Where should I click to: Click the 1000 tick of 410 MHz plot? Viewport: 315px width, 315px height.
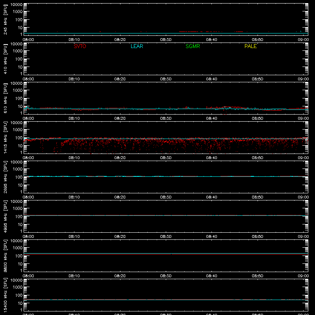[18, 51]
